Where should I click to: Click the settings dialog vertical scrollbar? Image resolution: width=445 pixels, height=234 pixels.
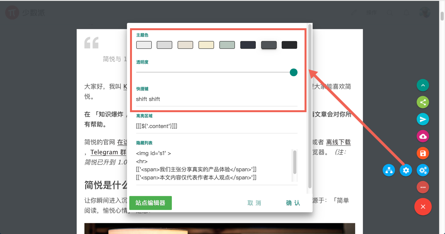310,106
